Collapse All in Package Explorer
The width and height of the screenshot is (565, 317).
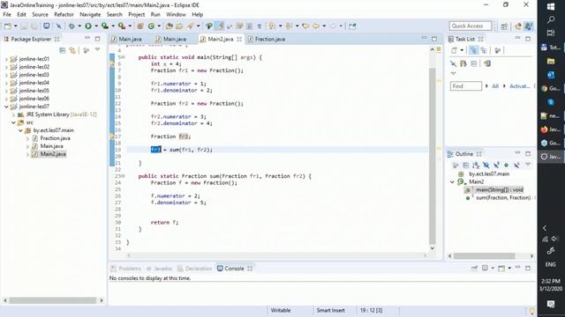point(62,50)
